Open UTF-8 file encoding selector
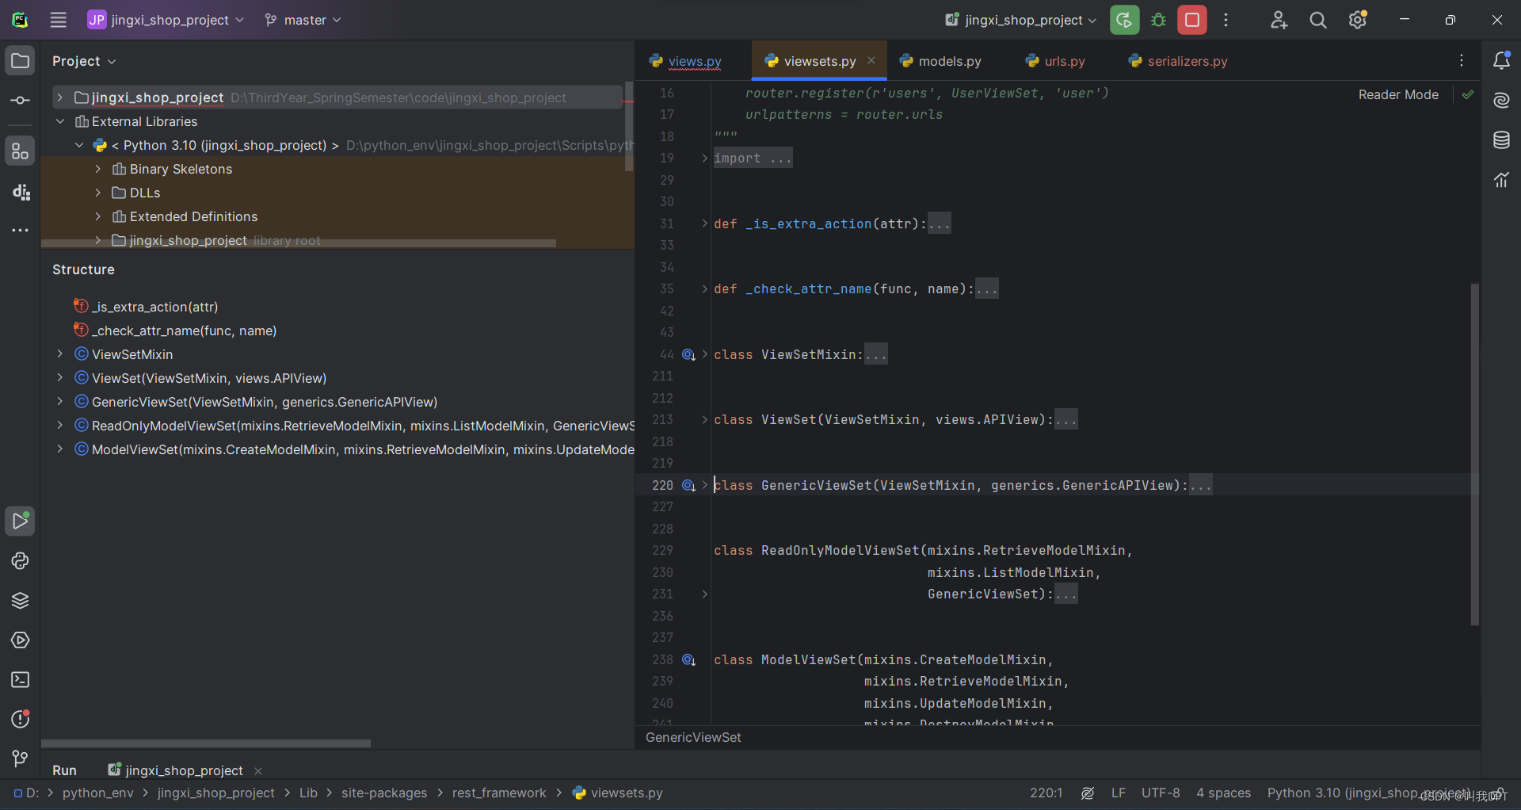The height and width of the screenshot is (810, 1521). tap(1161, 793)
